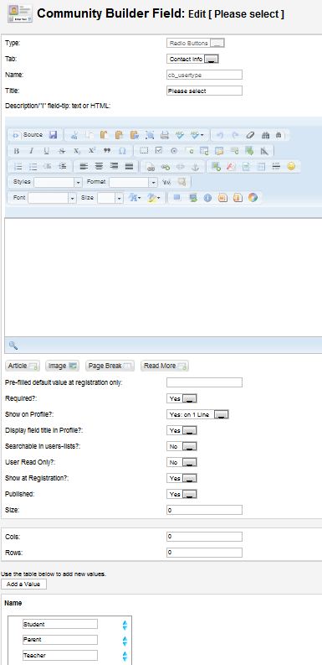Click the Parent value field
This screenshot has height=665, width=322.
60,640
